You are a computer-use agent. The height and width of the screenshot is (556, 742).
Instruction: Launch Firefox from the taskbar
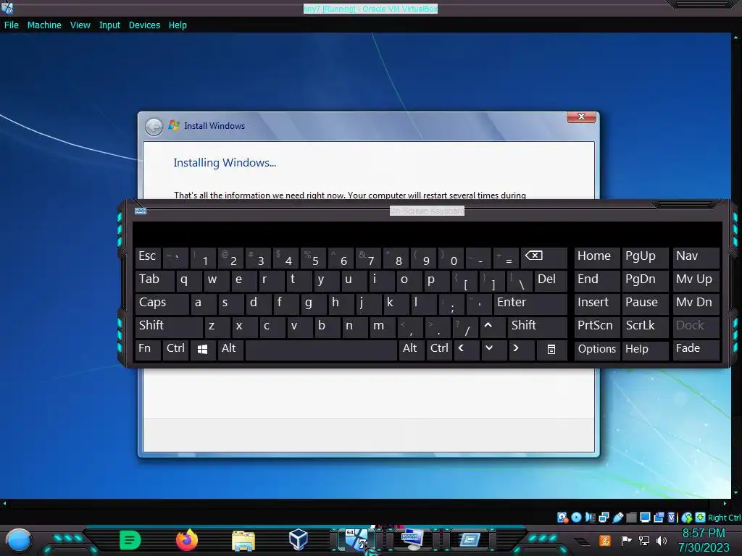(187, 540)
